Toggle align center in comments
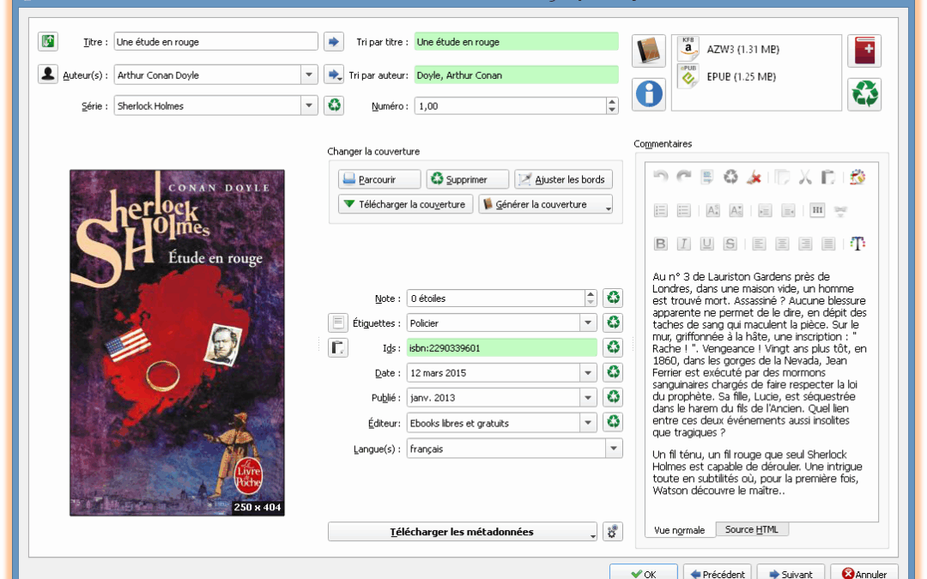Screen dimensions: 927x579 782,244
